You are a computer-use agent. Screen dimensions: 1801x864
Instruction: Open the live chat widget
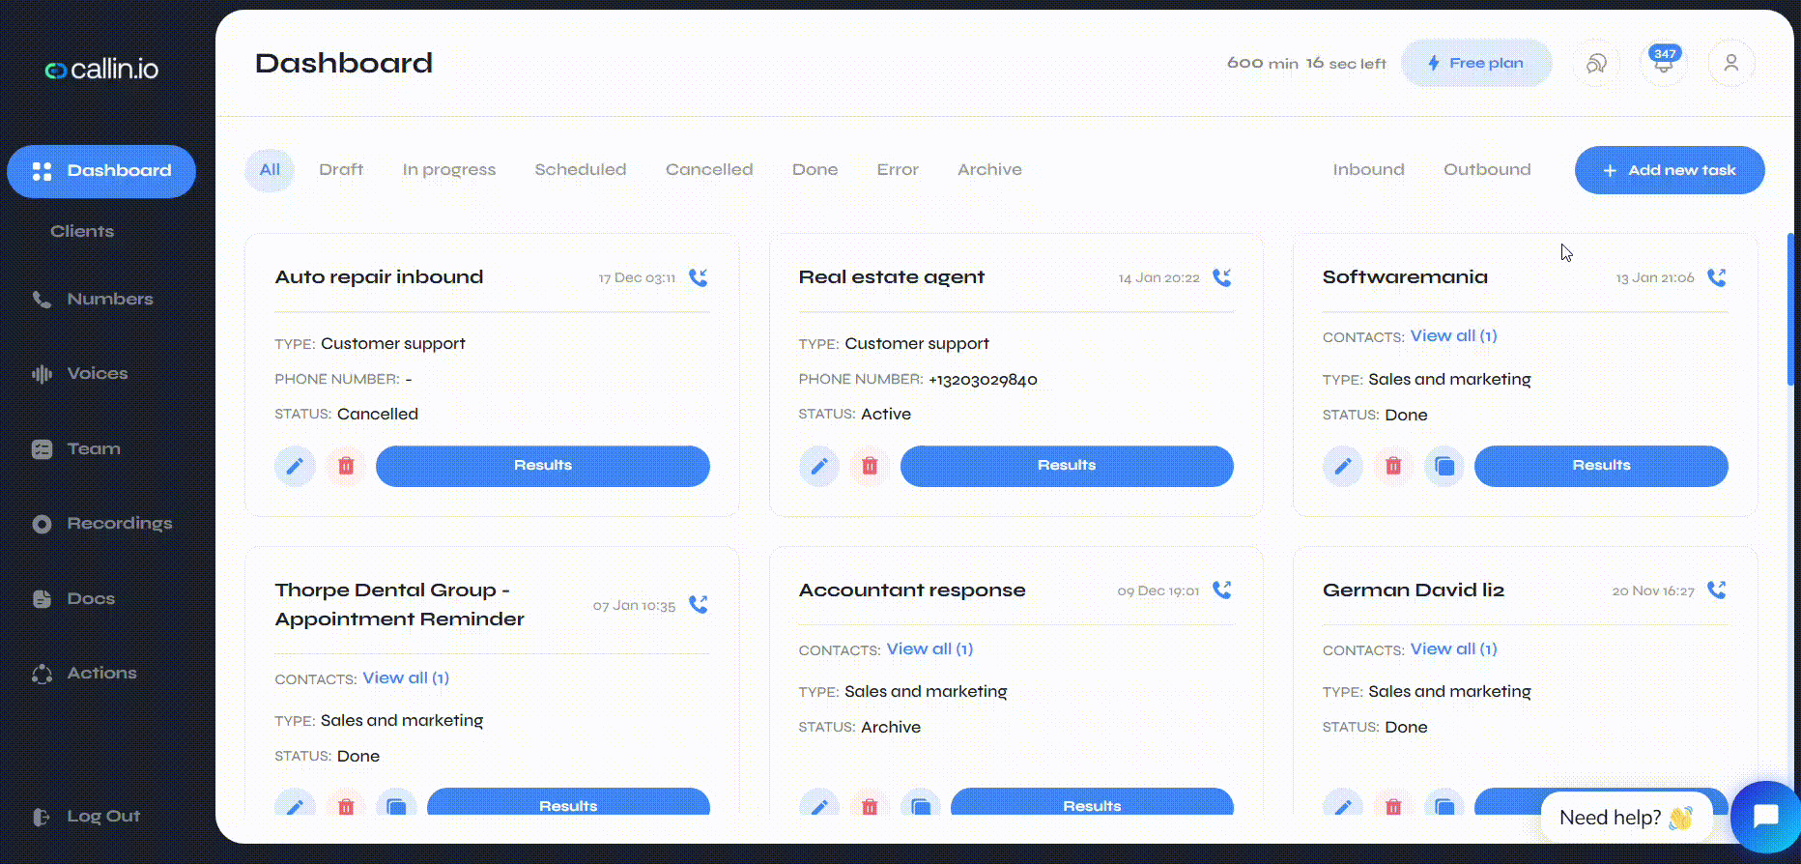coord(1765,817)
